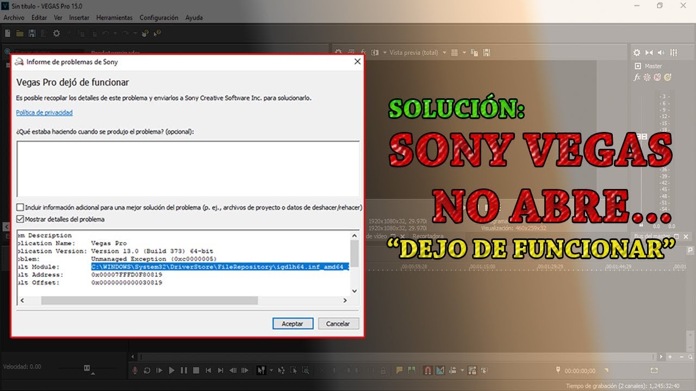Open the preview overlays dropdown arrow
Screen dimensions: 696x391
(465, 53)
